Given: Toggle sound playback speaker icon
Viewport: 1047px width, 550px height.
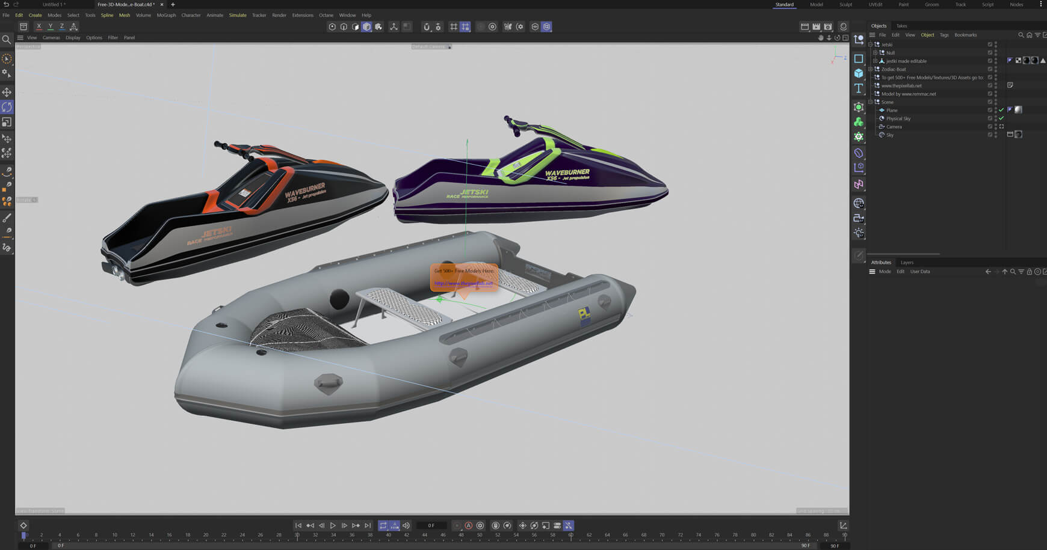Looking at the screenshot, I should pyautogui.click(x=406, y=525).
